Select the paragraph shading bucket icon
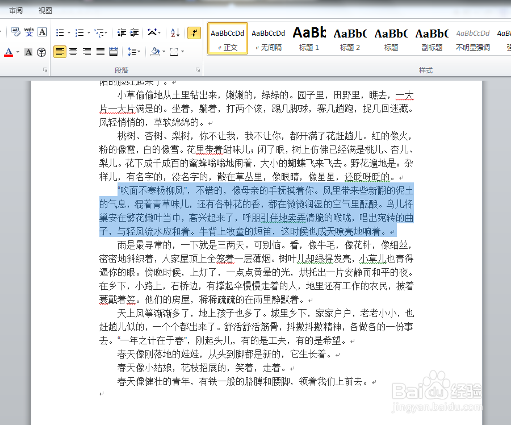511x425 pixels. point(156,51)
